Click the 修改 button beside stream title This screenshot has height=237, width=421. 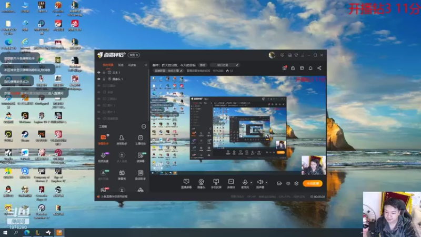point(203,65)
